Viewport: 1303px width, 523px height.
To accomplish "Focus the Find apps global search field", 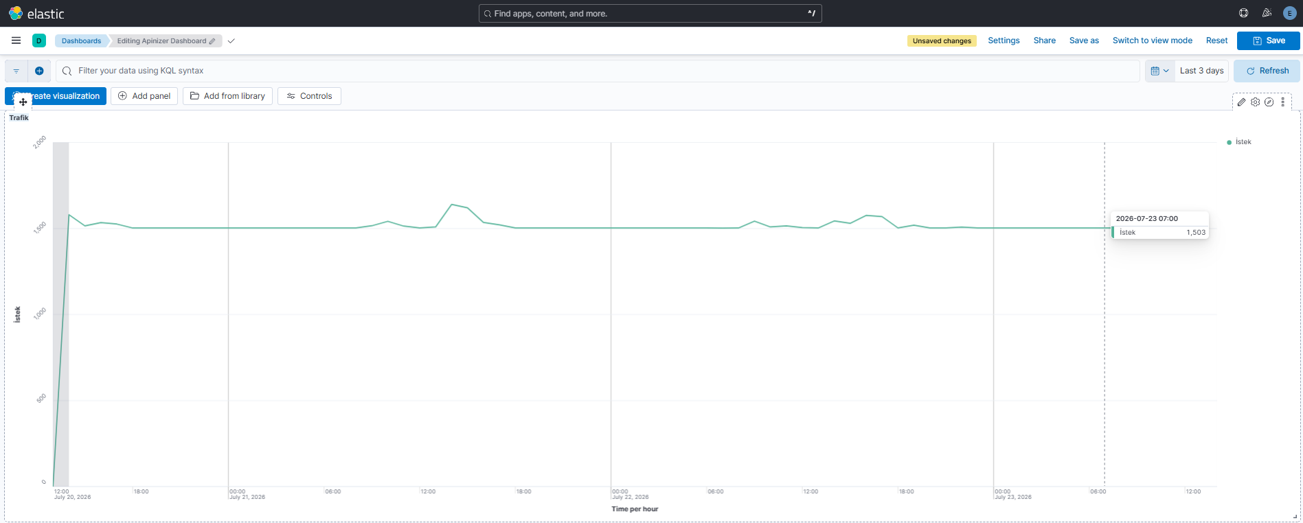I will point(650,14).
